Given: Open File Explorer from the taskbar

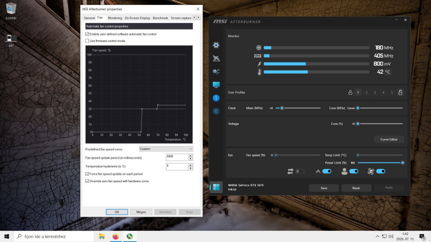Looking at the screenshot, I should point(102,236).
